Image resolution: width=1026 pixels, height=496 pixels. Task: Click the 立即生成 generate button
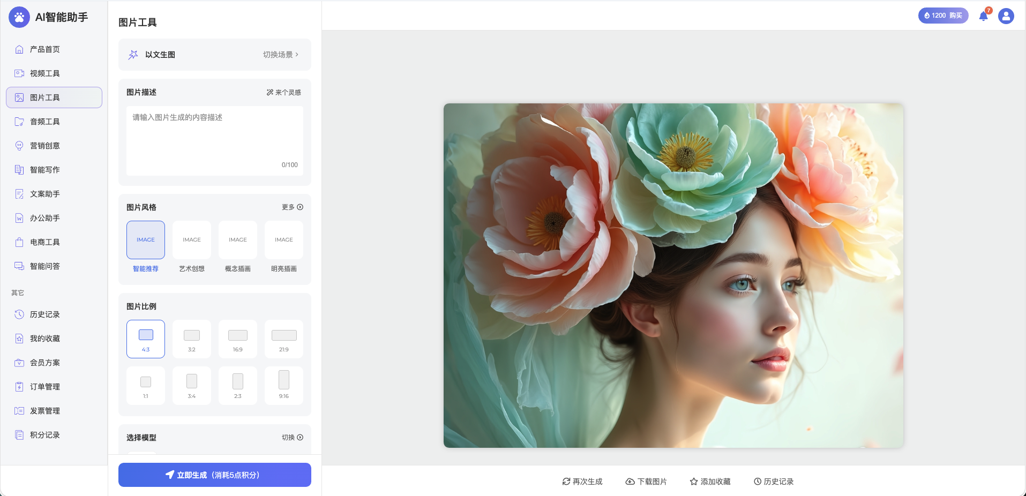pos(214,475)
